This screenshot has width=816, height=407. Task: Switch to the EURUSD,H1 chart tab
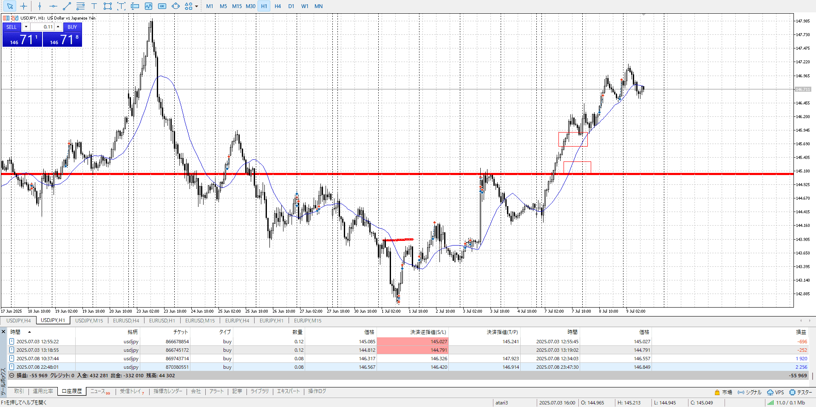tap(162, 321)
